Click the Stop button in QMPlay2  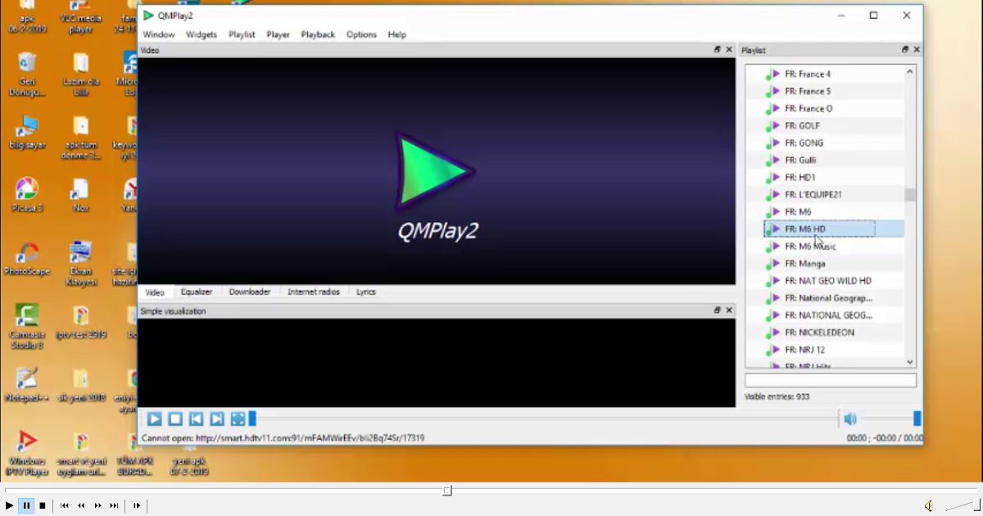tap(175, 419)
